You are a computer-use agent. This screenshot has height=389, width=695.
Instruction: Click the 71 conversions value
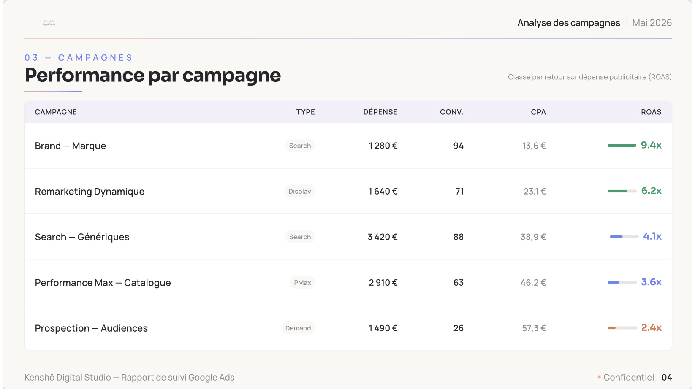459,191
